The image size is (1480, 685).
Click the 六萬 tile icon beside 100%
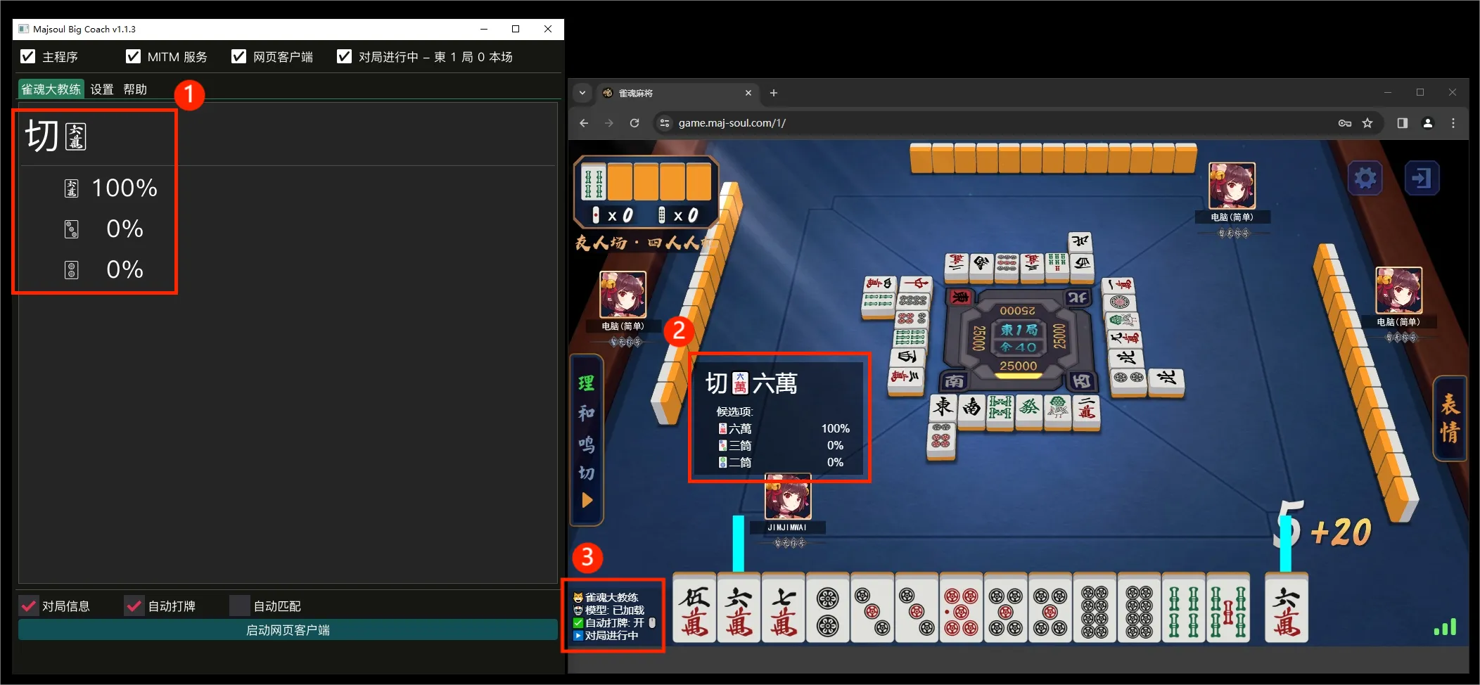tap(72, 188)
